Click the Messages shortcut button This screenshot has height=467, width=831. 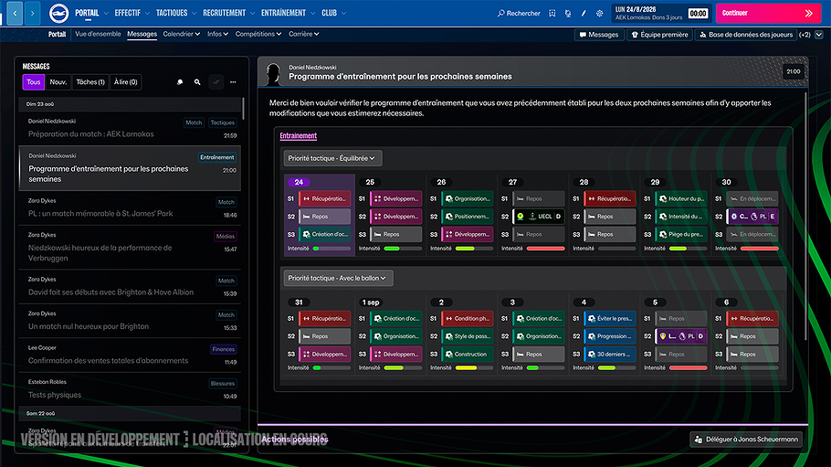click(x=599, y=35)
